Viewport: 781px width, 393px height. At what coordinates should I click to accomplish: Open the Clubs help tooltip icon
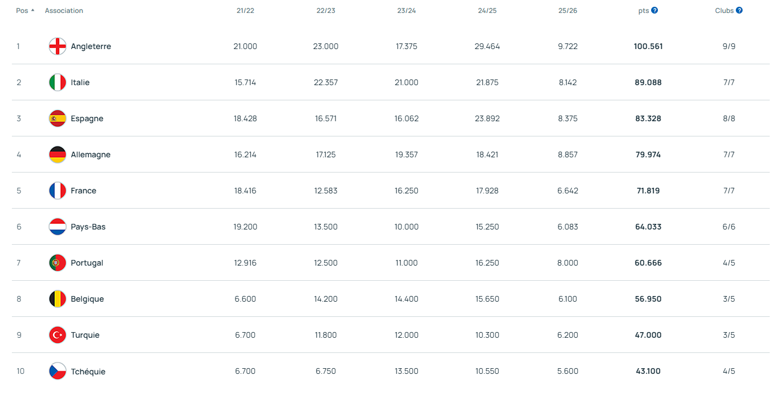(x=739, y=11)
